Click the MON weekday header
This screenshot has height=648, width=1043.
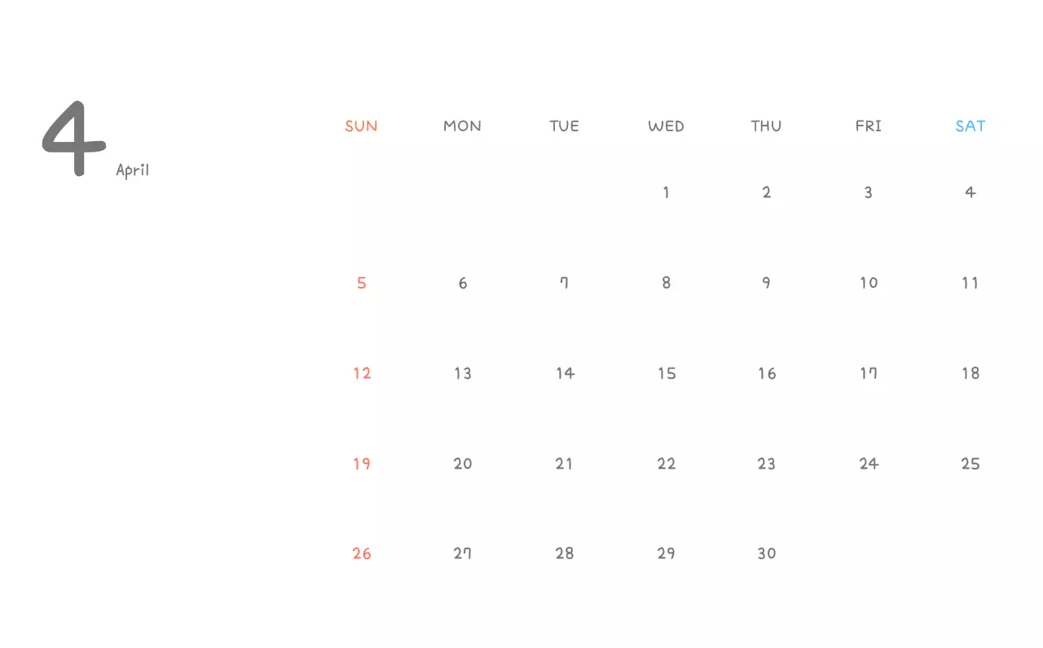pyautogui.click(x=462, y=126)
